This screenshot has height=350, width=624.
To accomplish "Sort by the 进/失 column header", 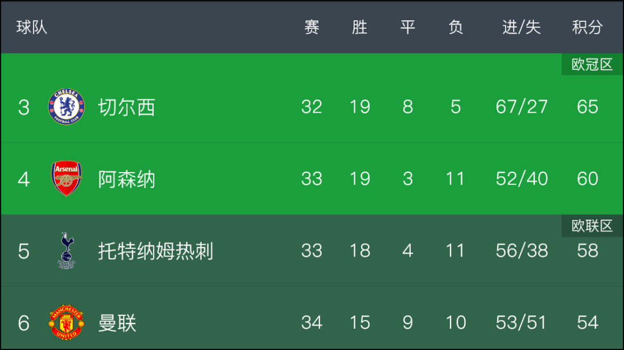I will [x=521, y=28].
